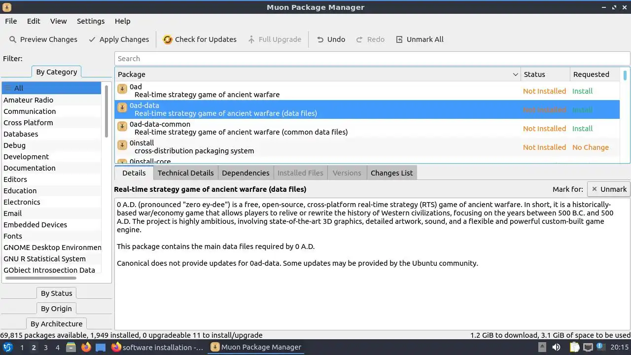
Task: Select the Communication category
Action: tap(51, 111)
